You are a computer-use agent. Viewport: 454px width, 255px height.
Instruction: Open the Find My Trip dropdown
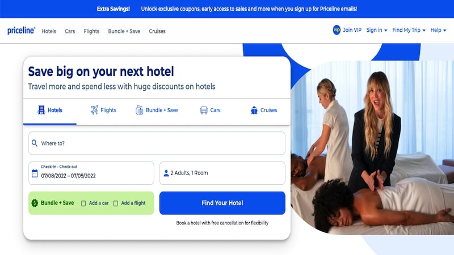coord(409,30)
